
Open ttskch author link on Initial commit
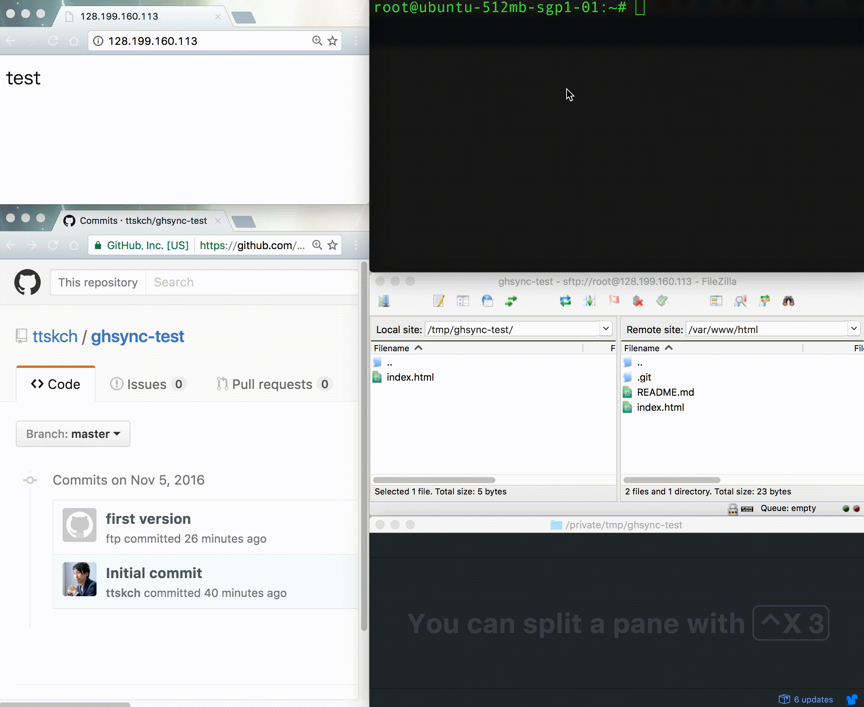[123, 593]
